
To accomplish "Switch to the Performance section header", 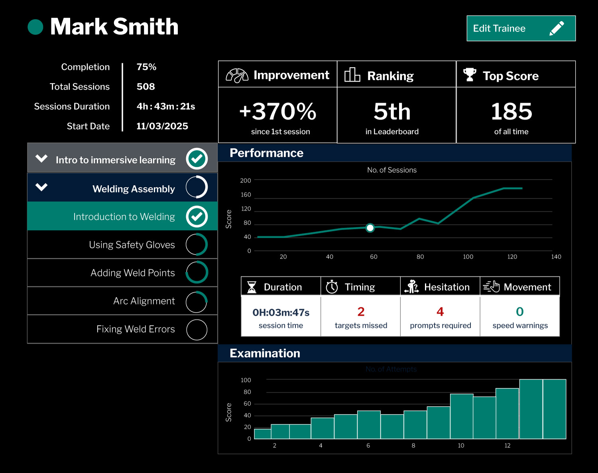I will point(266,153).
